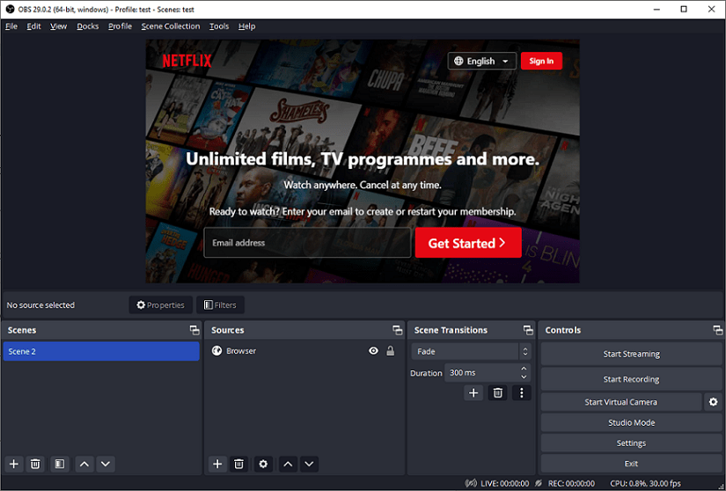Pop out the Scenes dock
Image resolution: width=726 pixels, height=491 pixels.
194,330
